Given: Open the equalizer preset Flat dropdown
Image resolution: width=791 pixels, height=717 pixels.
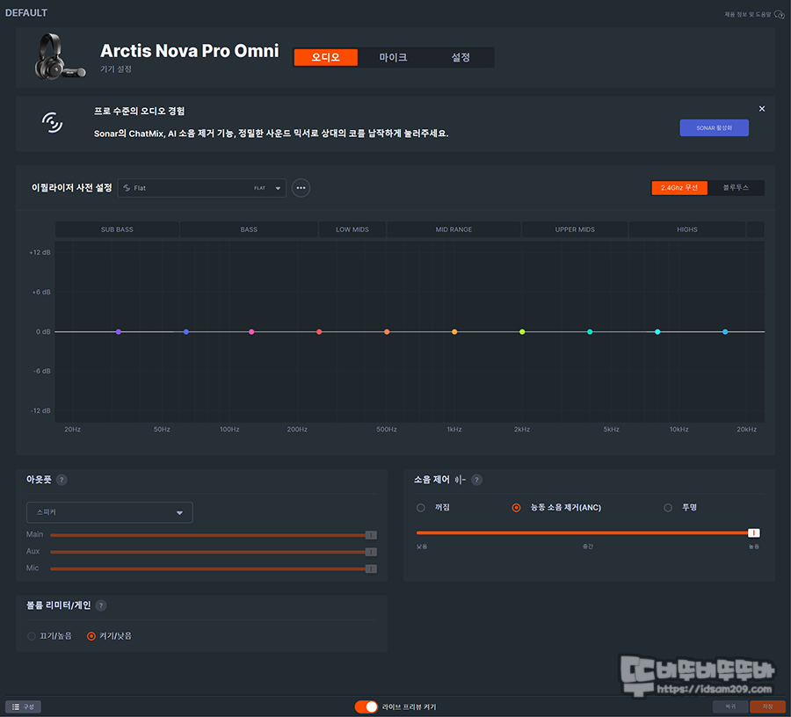Looking at the screenshot, I should (202, 188).
